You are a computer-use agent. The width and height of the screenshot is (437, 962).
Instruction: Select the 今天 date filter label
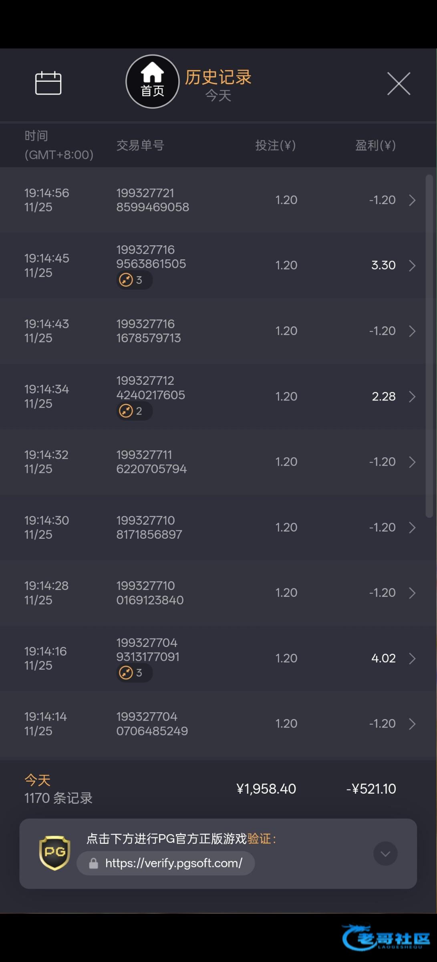tap(218, 96)
